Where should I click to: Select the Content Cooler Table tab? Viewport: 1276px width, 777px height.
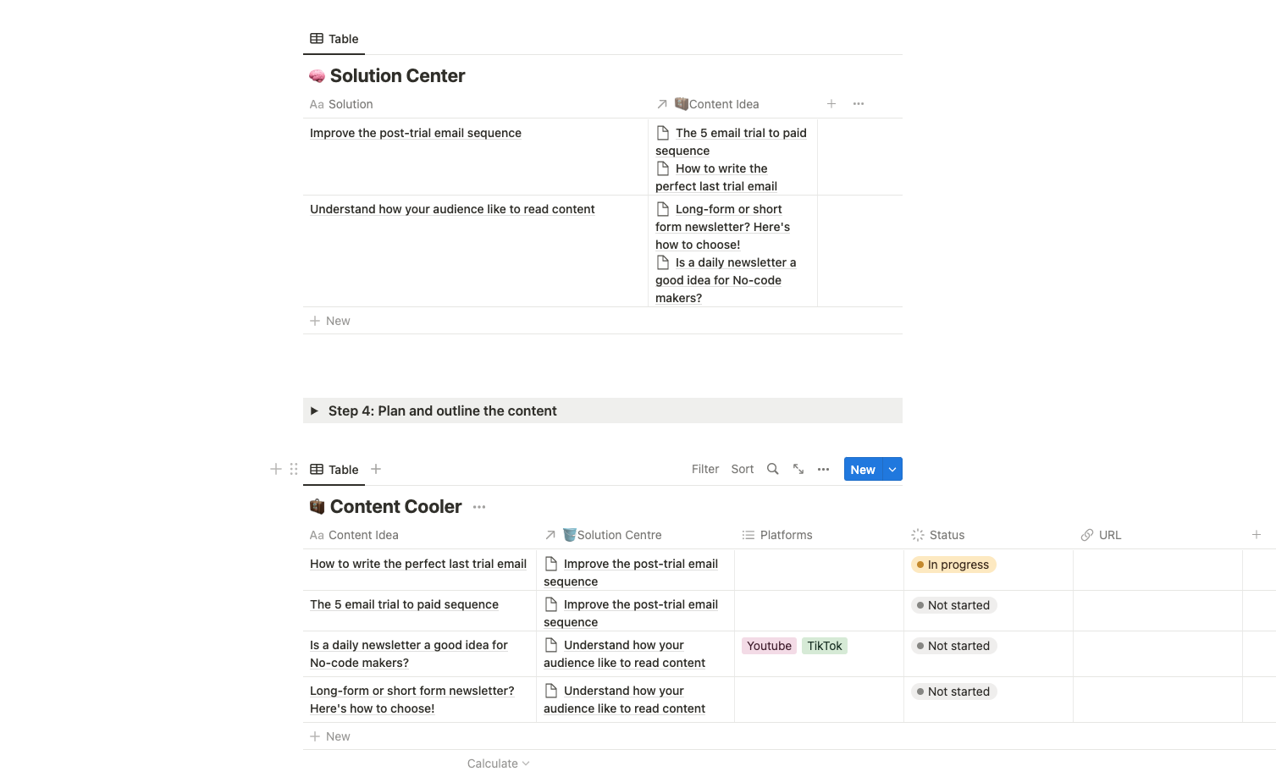[334, 470]
